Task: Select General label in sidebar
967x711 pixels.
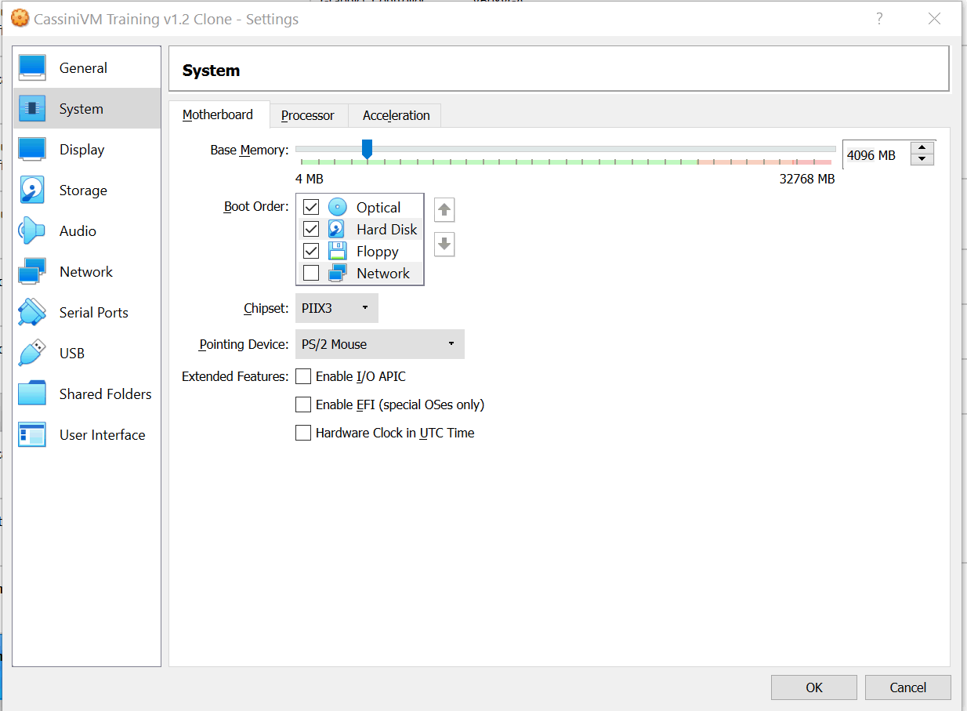Action: 83,68
